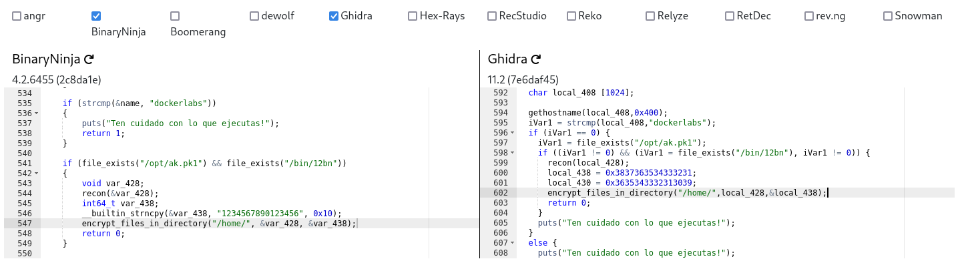Click Ghidra version 11.2 text

[x=523, y=79]
